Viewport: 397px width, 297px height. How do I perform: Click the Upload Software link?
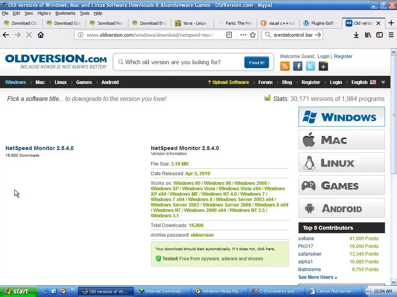(x=228, y=82)
